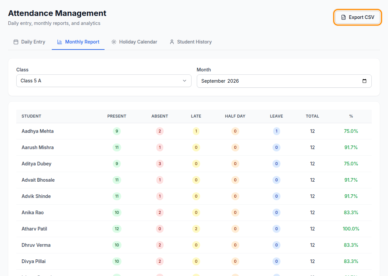Viewport: 388px width, 276px height.
Task: Select student name Advait Bhosale
Action: (38, 180)
